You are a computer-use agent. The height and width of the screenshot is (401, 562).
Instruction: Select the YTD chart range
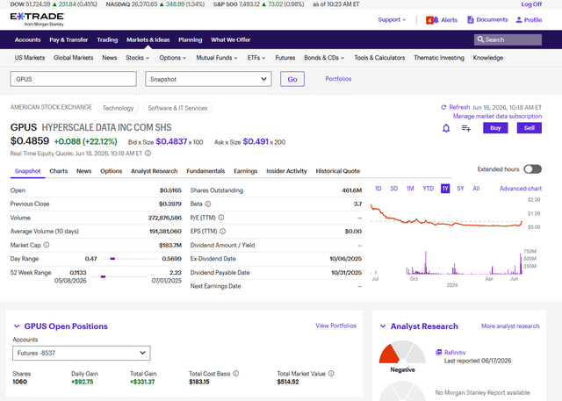[x=428, y=189]
